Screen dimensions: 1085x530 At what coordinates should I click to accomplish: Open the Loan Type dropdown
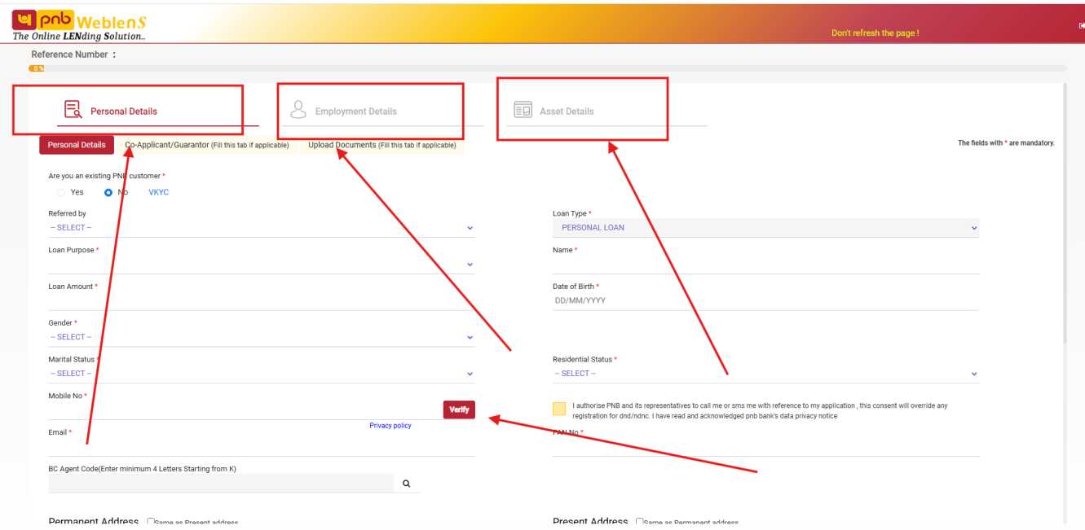pos(765,228)
